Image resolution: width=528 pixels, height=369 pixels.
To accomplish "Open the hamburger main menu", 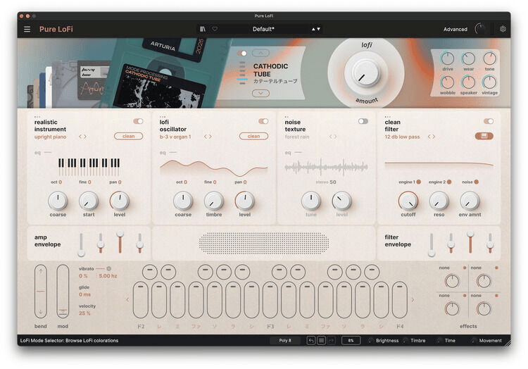I will pos(27,30).
